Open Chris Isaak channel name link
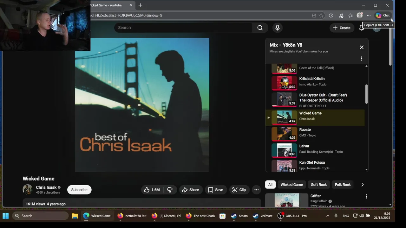Viewport: 406px width, 228px height. point(46,187)
